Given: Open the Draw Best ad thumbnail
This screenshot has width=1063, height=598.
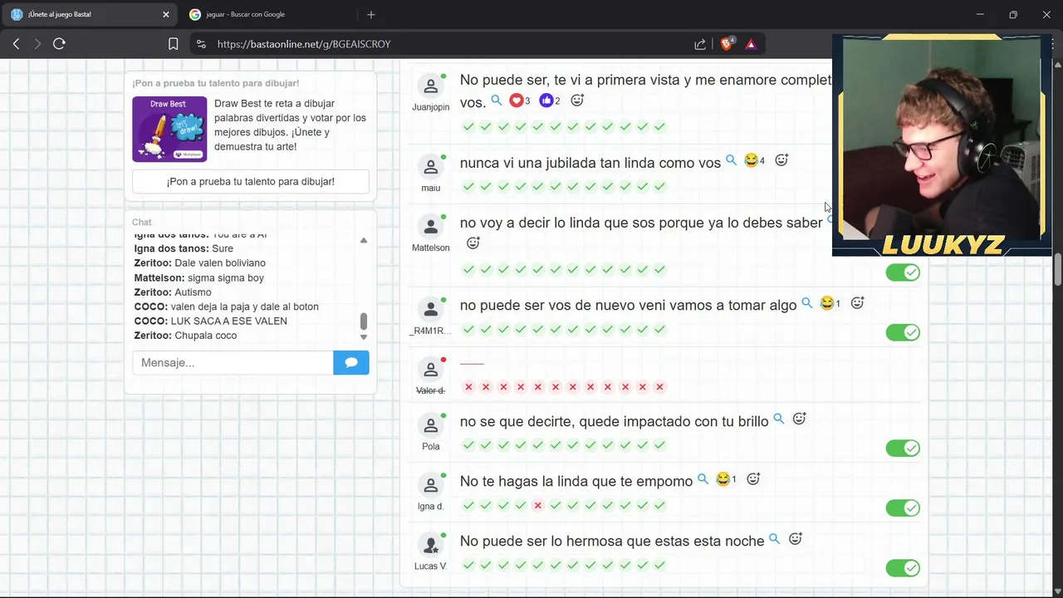Looking at the screenshot, I should [169, 129].
